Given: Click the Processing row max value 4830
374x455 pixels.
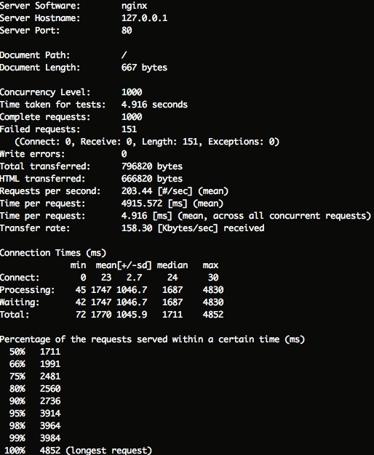Looking at the screenshot, I should (x=213, y=290).
